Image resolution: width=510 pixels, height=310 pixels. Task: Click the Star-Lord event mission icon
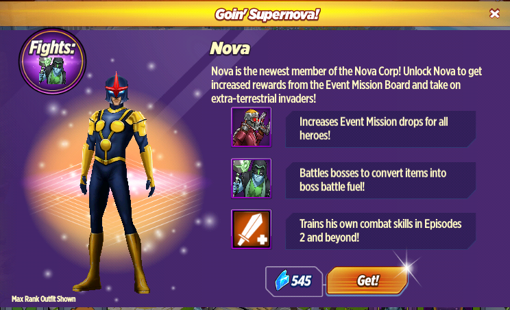(251, 127)
